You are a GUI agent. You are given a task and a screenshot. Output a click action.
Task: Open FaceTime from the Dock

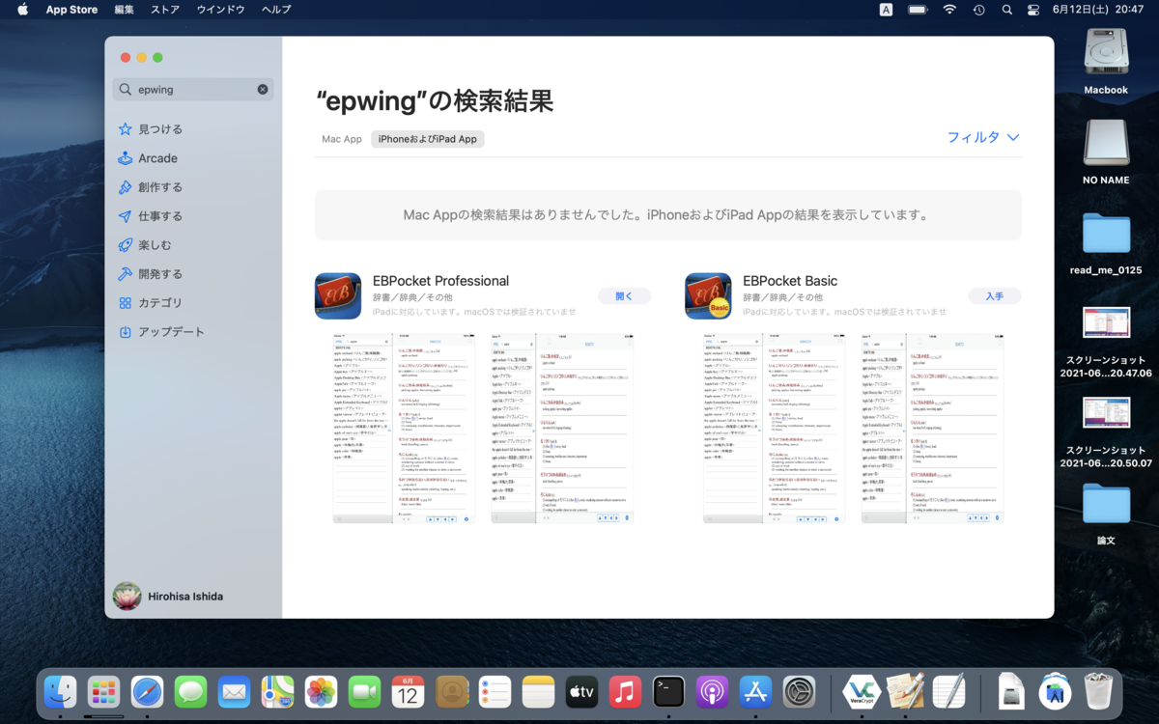[364, 691]
